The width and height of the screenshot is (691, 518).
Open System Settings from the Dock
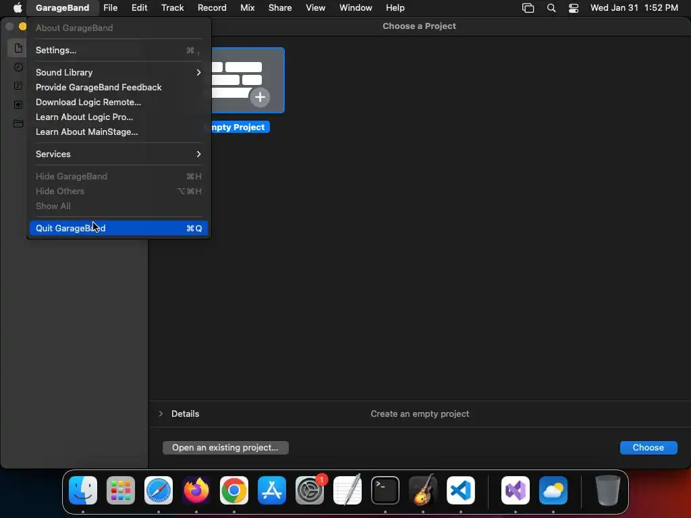pyautogui.click(x=310, y=490)
